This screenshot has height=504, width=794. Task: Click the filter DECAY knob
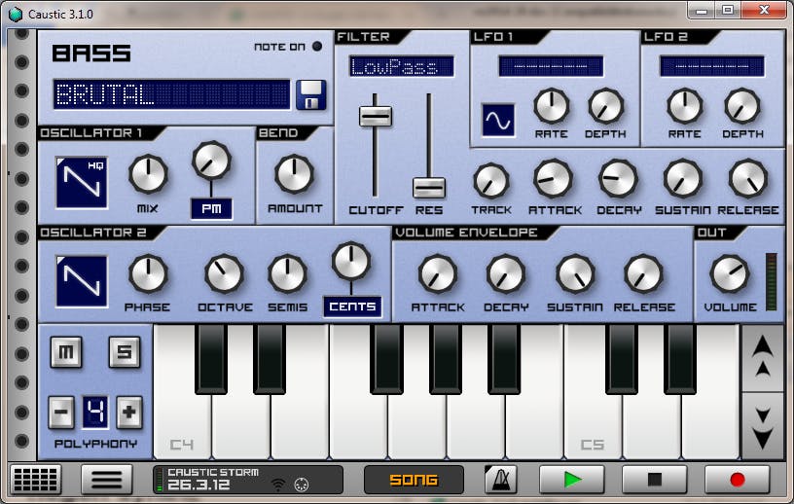tap(618, 179)
